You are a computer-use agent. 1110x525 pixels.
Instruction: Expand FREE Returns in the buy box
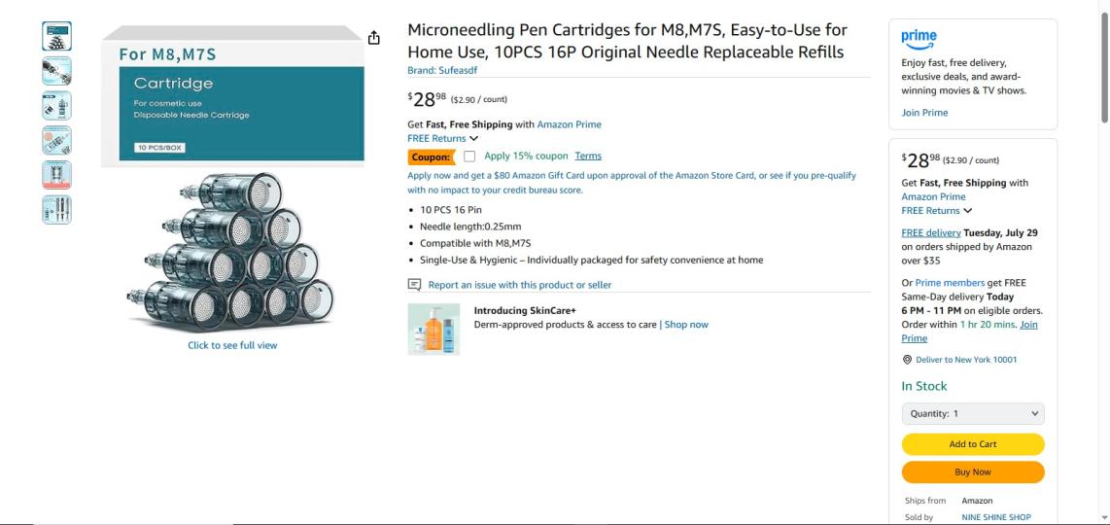pos(937,210)
